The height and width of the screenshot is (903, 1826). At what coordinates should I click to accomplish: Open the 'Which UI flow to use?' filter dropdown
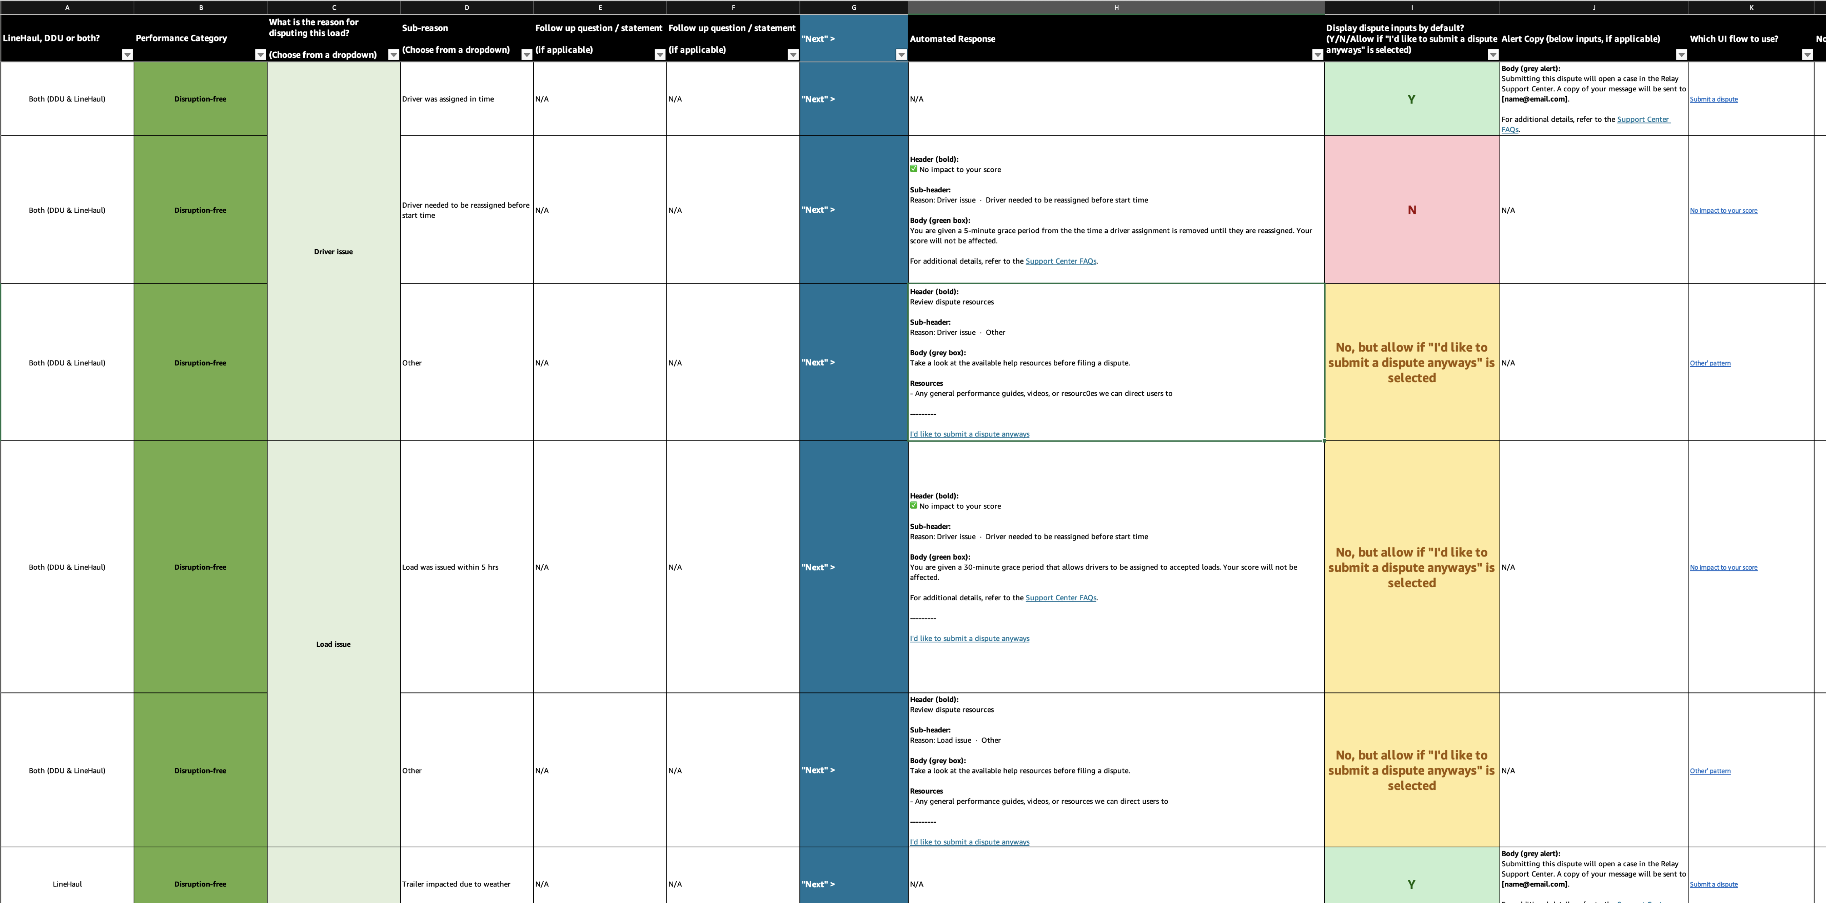[1807, 55]
